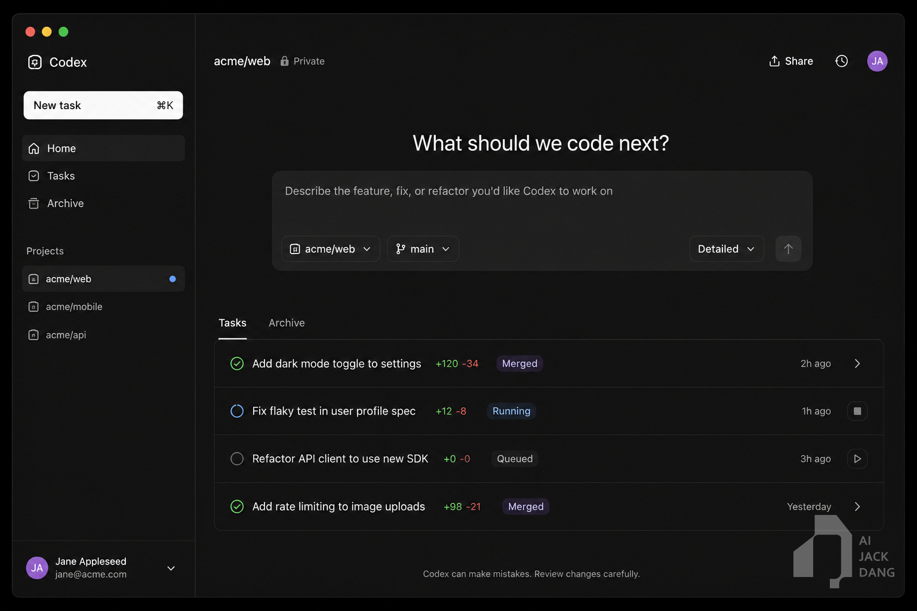Open dark mode toggle task chevron
This screenshot has height=611, width=917.
857,363
